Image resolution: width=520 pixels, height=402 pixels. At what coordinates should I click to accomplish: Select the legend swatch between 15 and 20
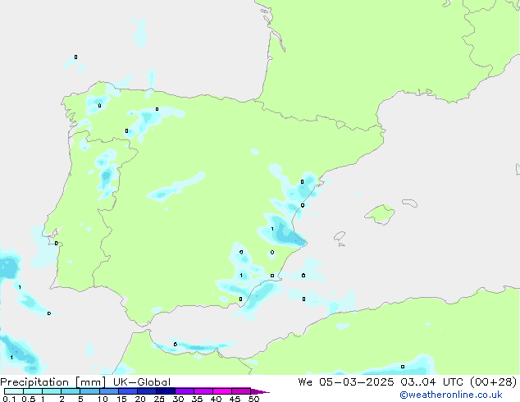click(x=128, y=391)
